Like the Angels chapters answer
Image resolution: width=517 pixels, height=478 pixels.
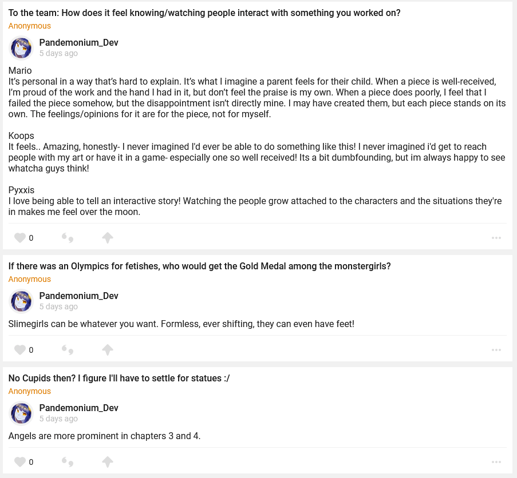pyautogui.click(x=20, y=462)
